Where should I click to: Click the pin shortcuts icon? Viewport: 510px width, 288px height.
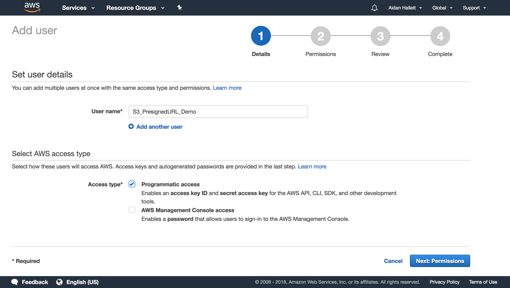pos(180,8)
